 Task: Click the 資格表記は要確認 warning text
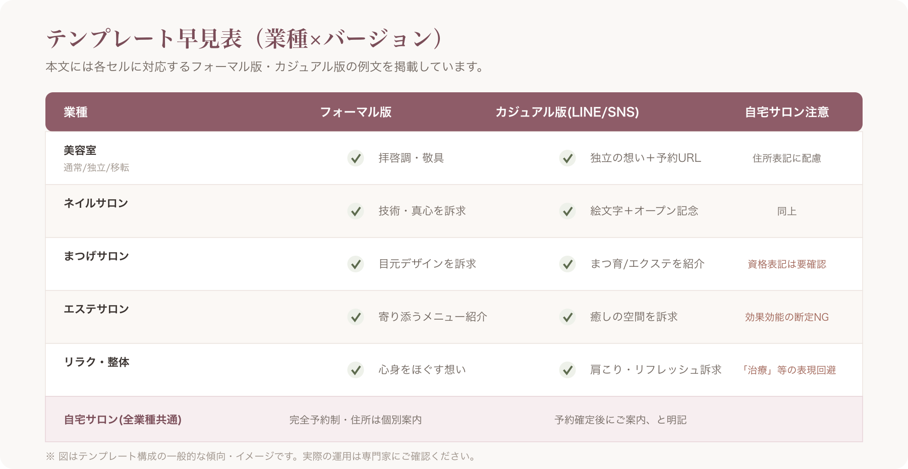coord(787,264)
